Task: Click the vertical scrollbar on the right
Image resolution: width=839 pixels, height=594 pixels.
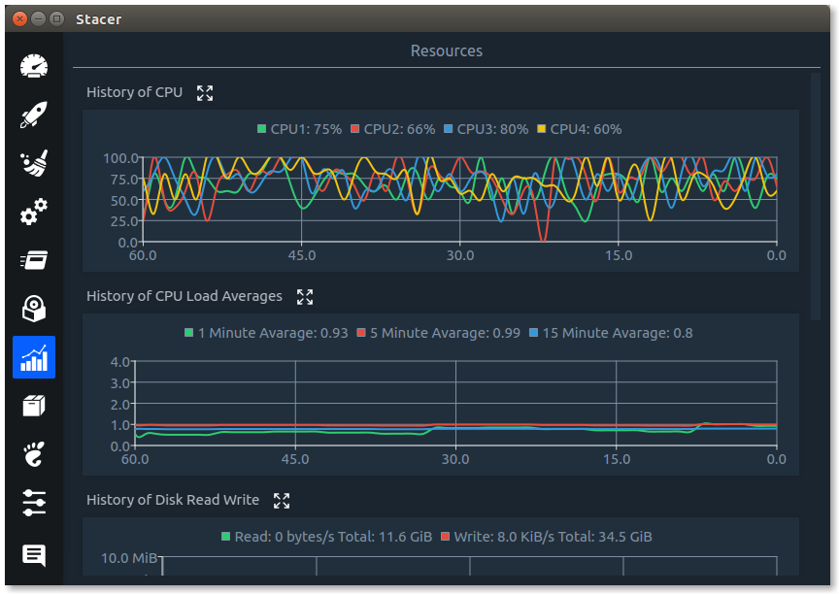Action: (816, 194)
